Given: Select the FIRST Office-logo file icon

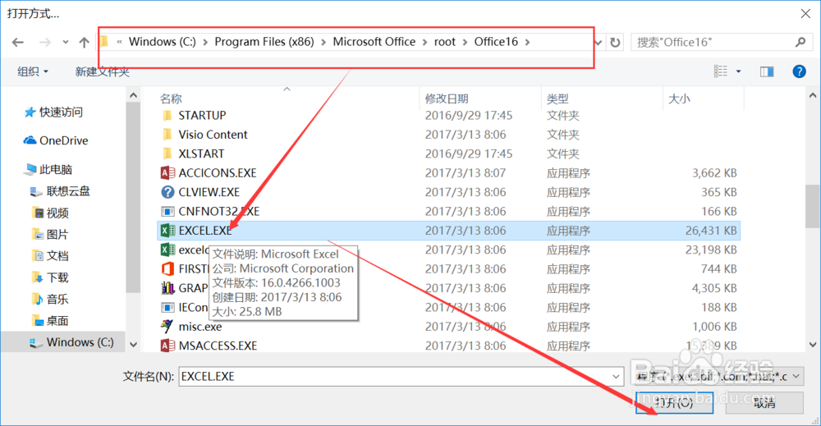Looking at the screenshot, I should [167, 269].
